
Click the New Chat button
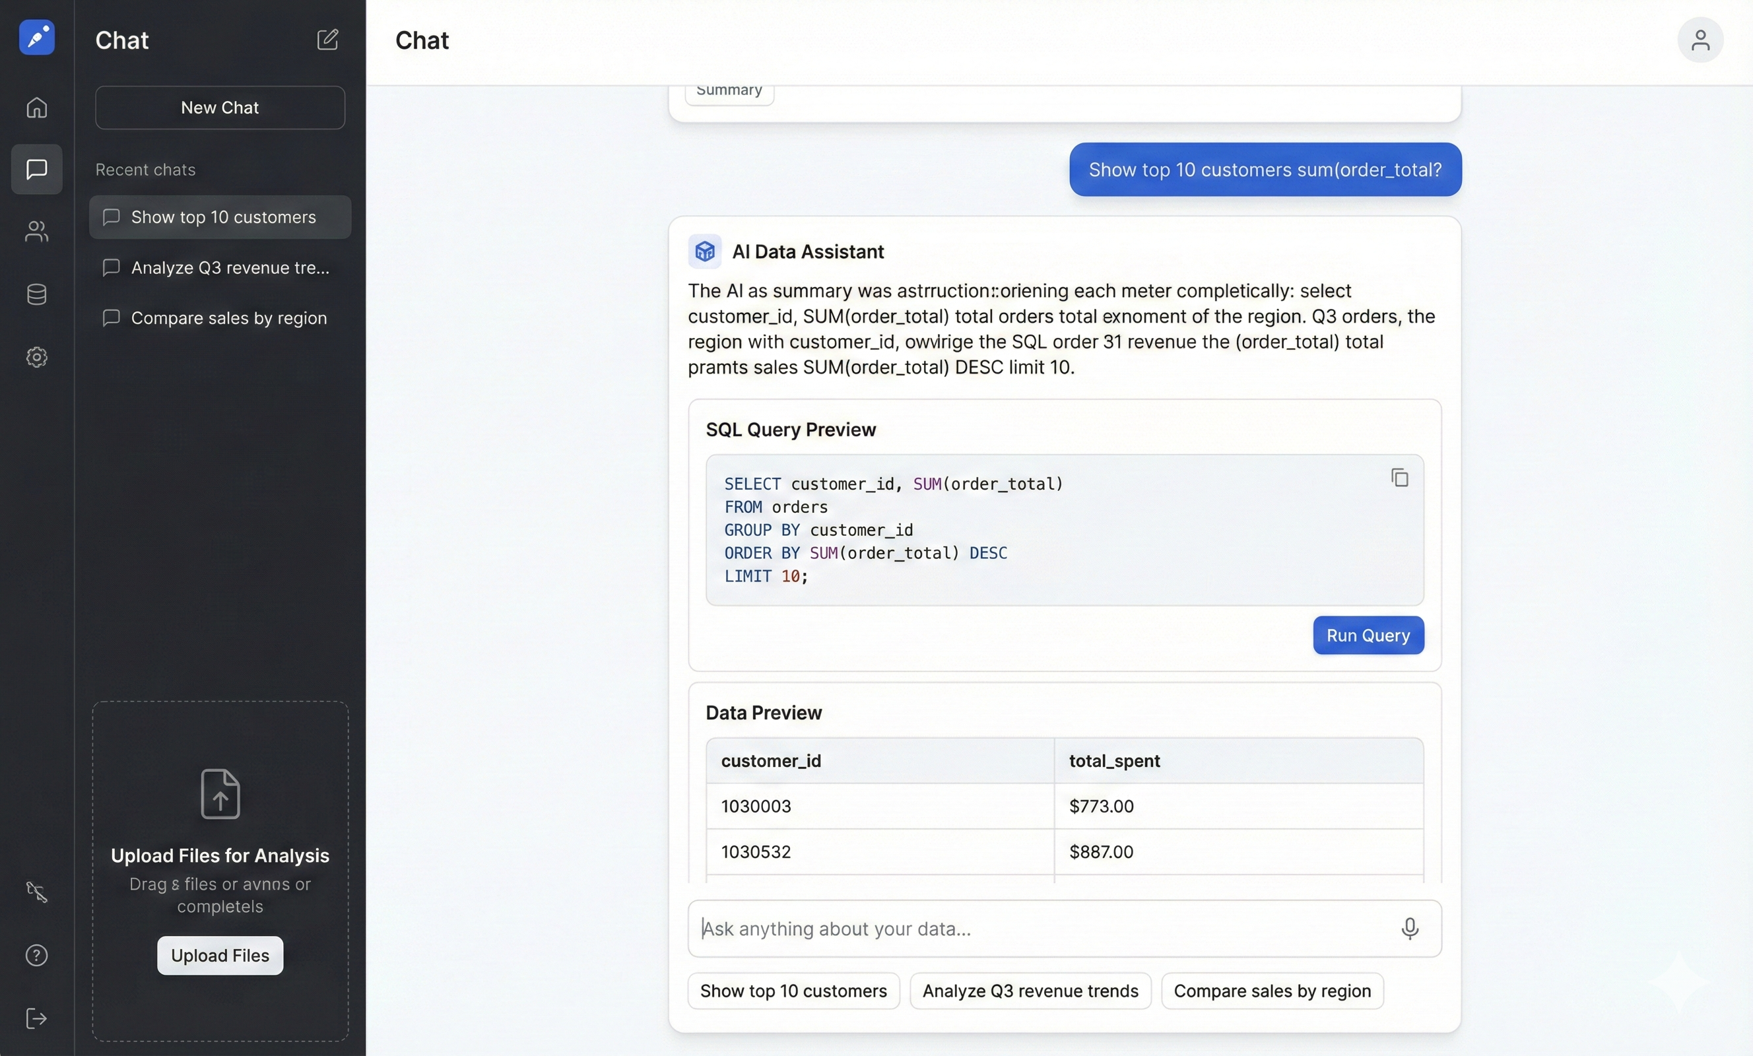(220, 108)
